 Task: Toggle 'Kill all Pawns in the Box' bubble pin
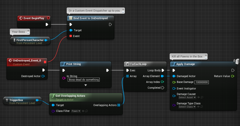click(x=206, y=55)
